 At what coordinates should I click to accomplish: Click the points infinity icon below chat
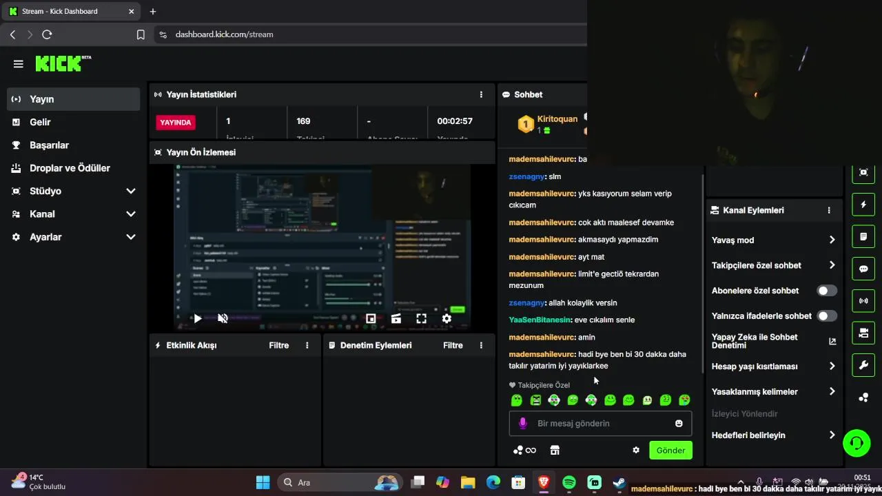pyautogui.click(x=524, y=451)
